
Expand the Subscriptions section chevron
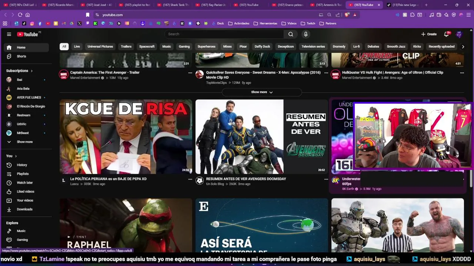point(31,71)
